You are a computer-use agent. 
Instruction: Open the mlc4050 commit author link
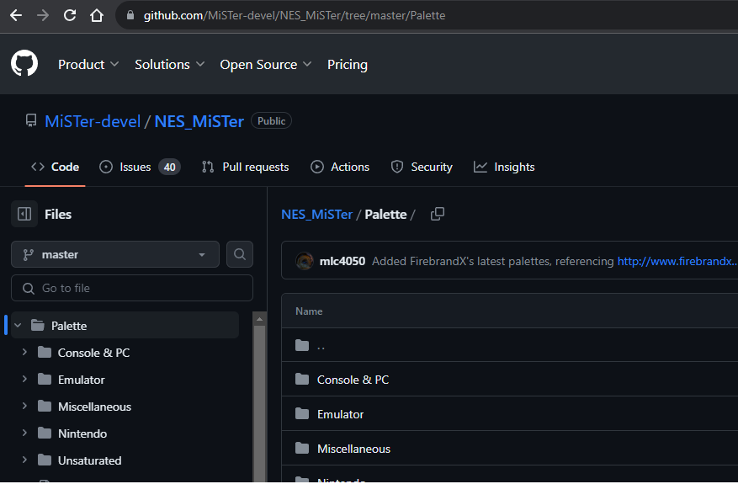pos(342,261)
